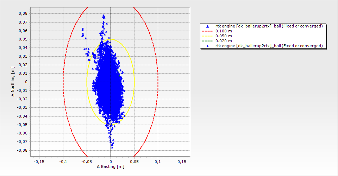Click the "0,15" Easting tick label
Viewport: 338px width, 176px height.
(182, 162)
